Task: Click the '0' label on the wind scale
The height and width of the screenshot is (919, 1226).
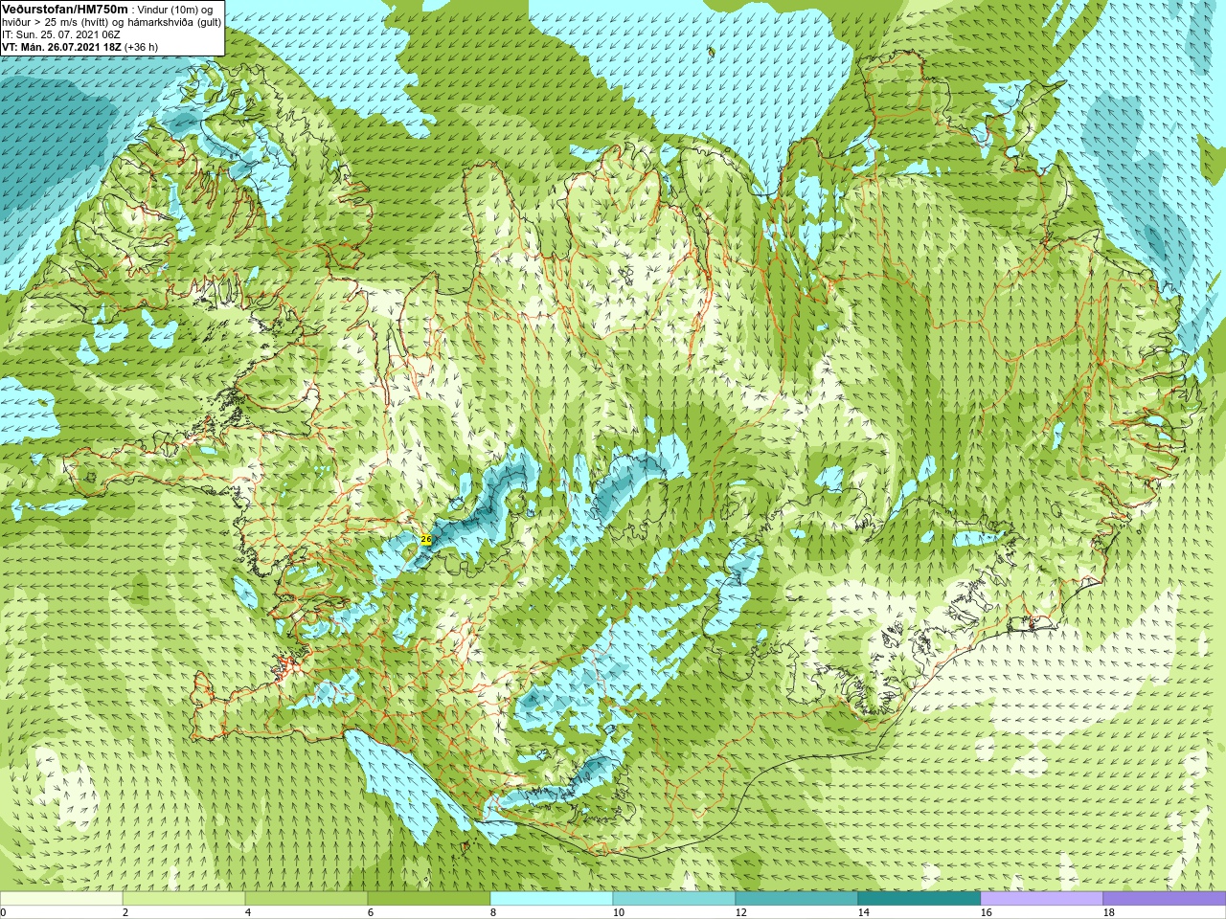Action: coord(4,912)
